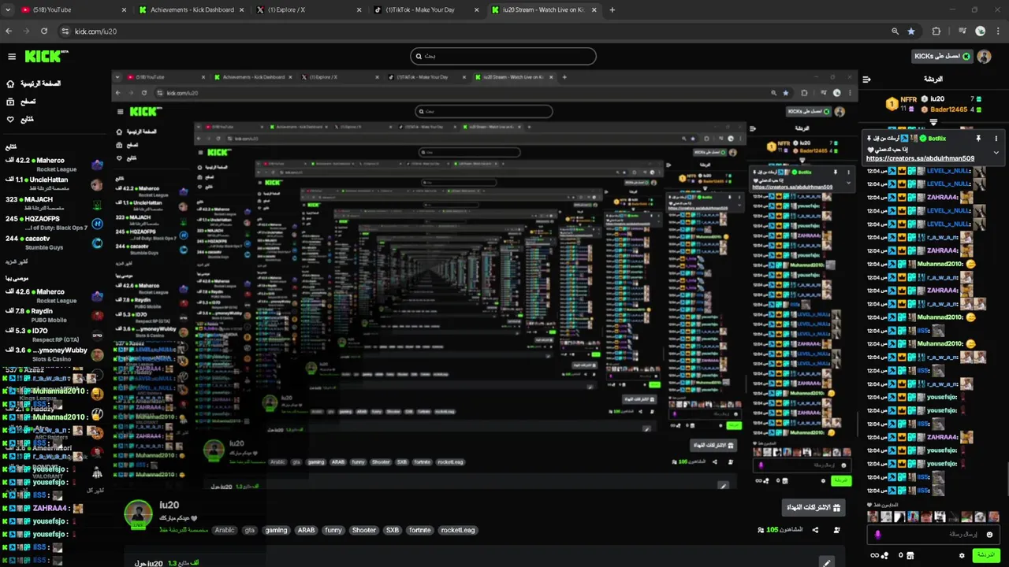Click the share icon beside the 105 viewer count

[815, 530]
